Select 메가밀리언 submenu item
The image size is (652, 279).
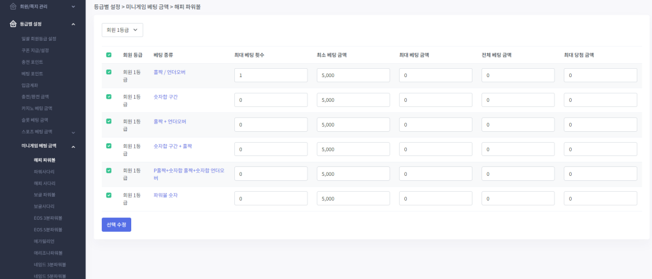click(x=44, y=241)
